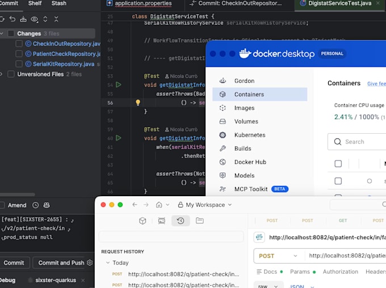Image resolution: width=386 pixels, height=288 pixels.
Task: Select SerialKitRepository.java in changes list
Action: pyautogui.click(x=64, y=64)
